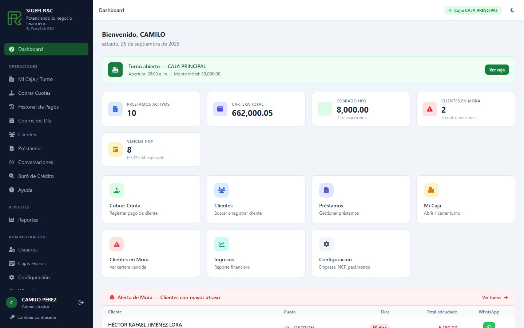Viewport: 524px width, 328px height.
Task: Click the Préstamos Activos stat card icon
Action: (x=115, y=109)
